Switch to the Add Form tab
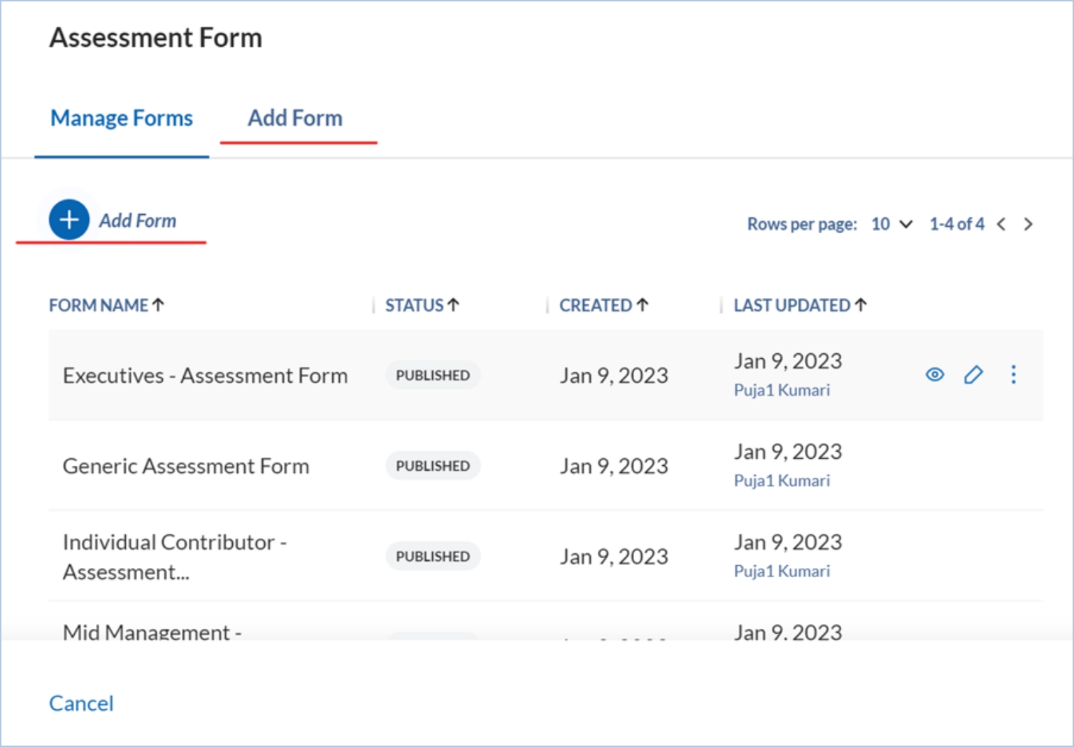Viewport: 1074px width, 747px height. click(x=295, y=119)
